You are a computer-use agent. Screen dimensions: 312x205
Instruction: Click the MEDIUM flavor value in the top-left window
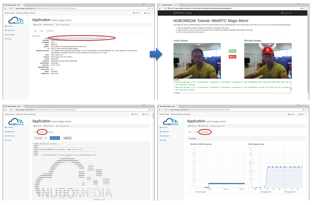pos(54,44)
